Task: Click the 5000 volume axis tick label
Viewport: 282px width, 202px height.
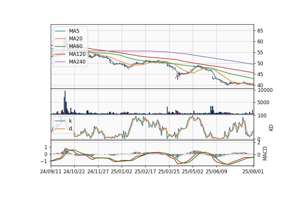Action: click(x=263, y=102)
